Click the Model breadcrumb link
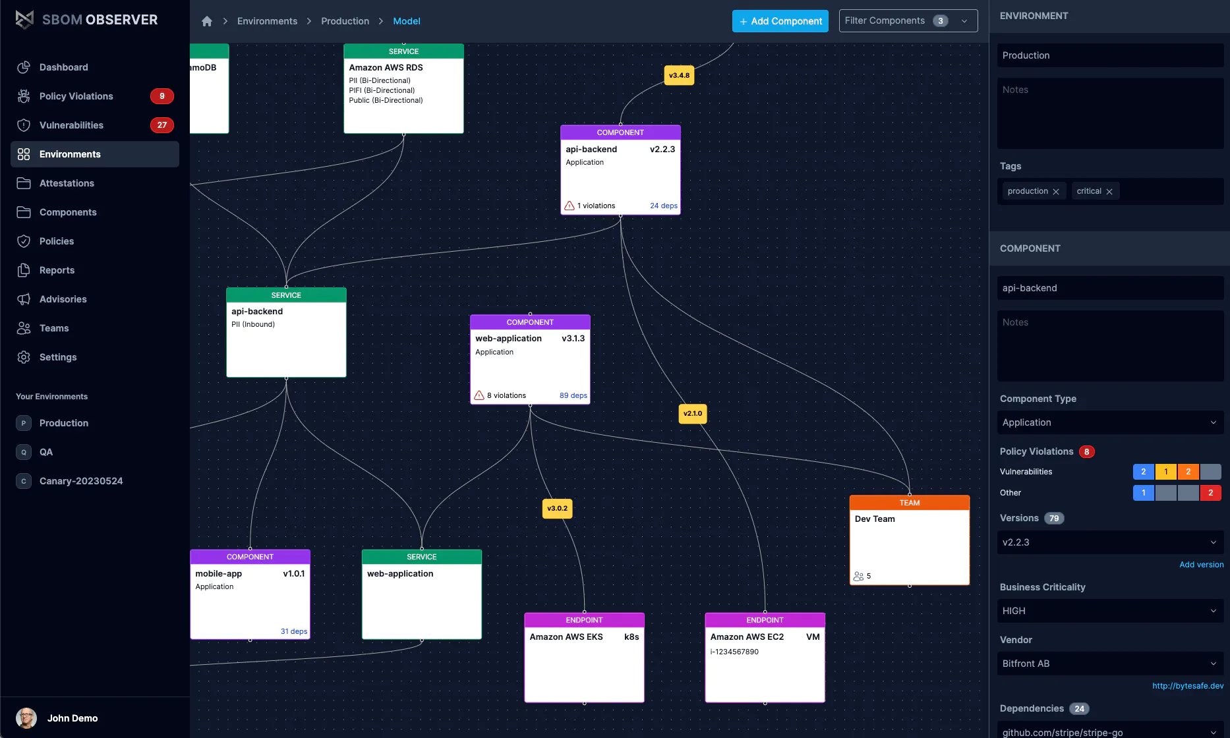The image size is (1230, 738). click(407, 21)
